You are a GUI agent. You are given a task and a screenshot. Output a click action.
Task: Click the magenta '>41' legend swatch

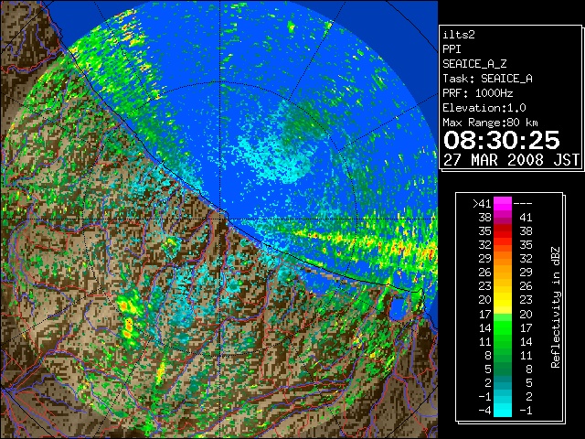503,203
